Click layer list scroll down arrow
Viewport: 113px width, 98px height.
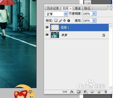pos(111,88)
